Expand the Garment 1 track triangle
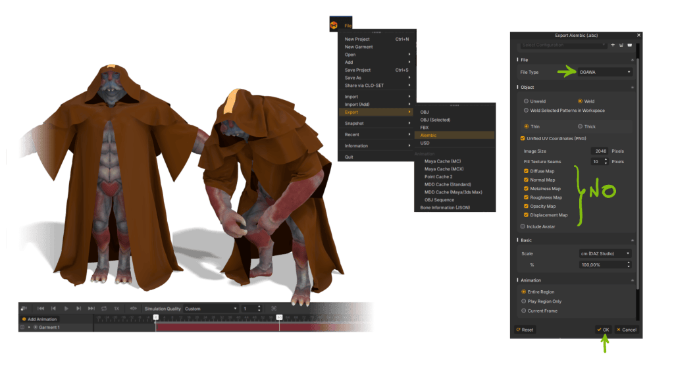Screen dimensions: 674x379 [x=29, y=328]
